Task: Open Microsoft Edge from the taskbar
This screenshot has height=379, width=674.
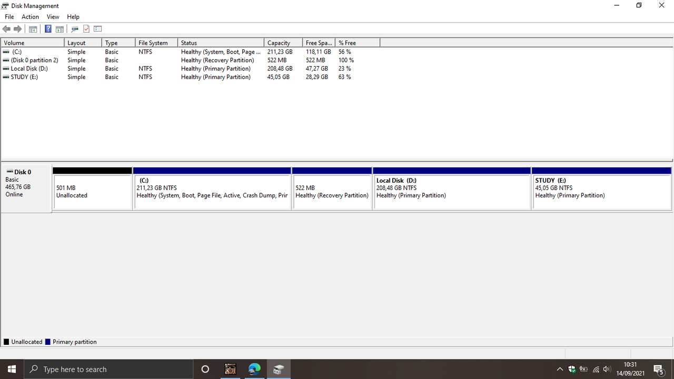Action: click(254, 369)
